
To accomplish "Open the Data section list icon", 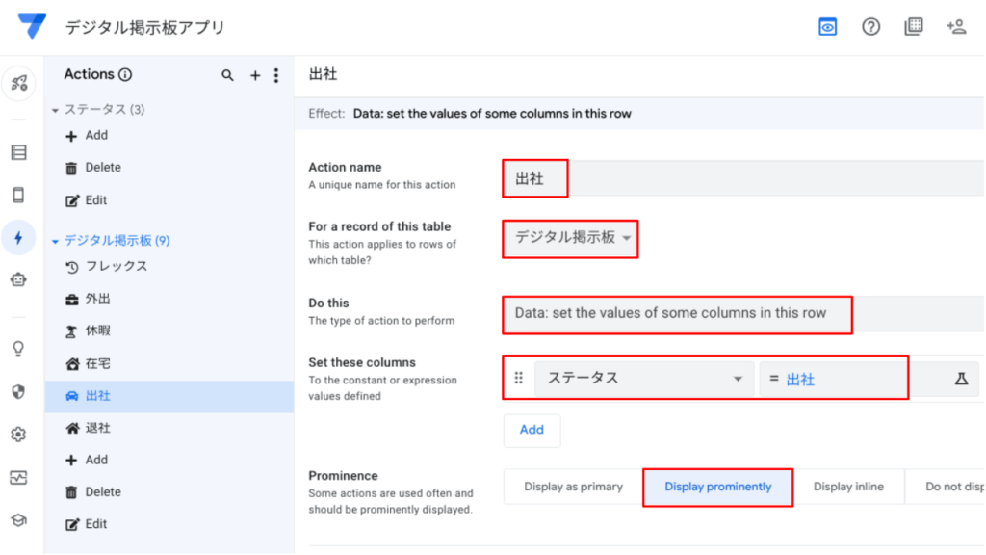I will (x=19, y=152).
